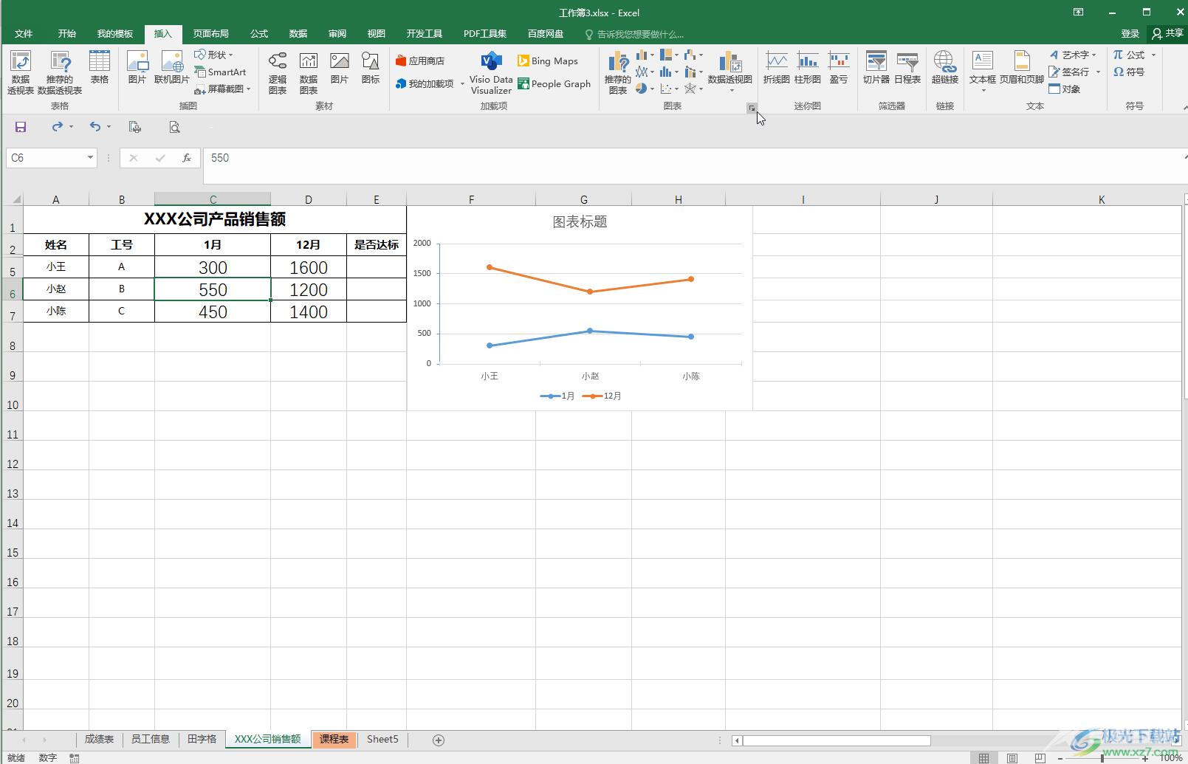The height and width of the screenshot is (764, 1188).
Task: Open the 应用商店 add-in store
Action: 420,61
